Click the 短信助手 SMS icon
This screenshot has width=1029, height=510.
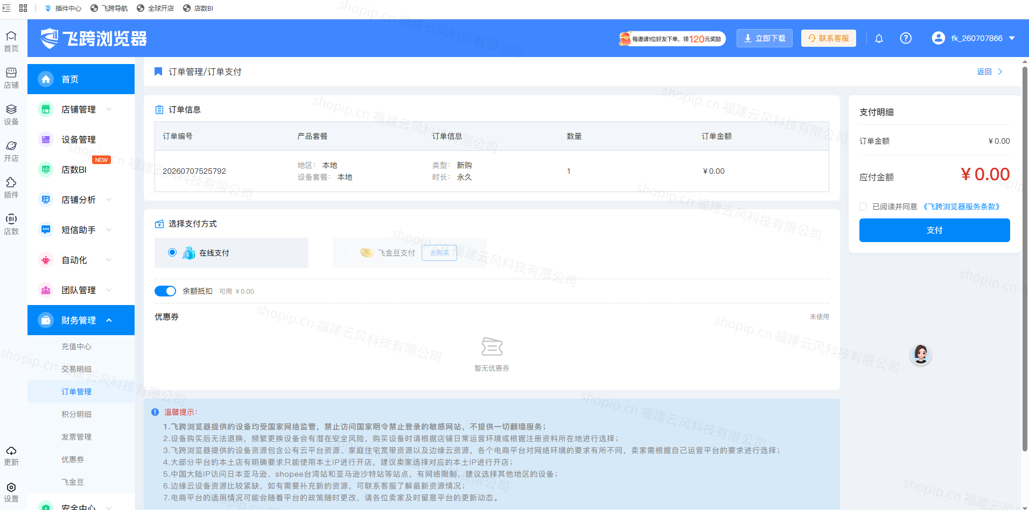pyautogui.click(x=46, y=230)
